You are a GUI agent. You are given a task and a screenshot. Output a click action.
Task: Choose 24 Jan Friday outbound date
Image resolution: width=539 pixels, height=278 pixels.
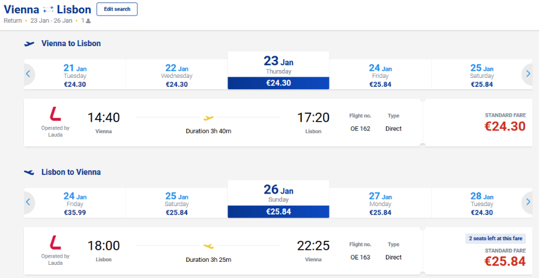pyautogui.click(x=380, y=75)
